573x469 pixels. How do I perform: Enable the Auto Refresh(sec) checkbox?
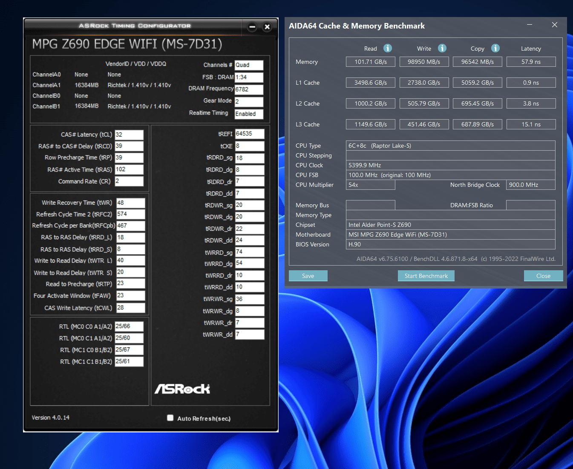coord(170,418)
